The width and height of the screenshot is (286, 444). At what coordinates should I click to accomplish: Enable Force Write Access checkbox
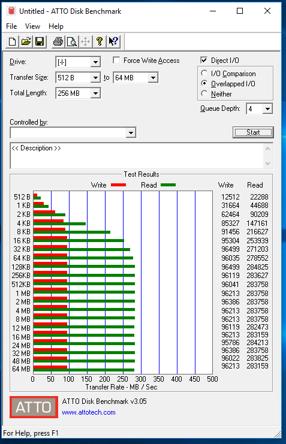[x=116, y=61]
